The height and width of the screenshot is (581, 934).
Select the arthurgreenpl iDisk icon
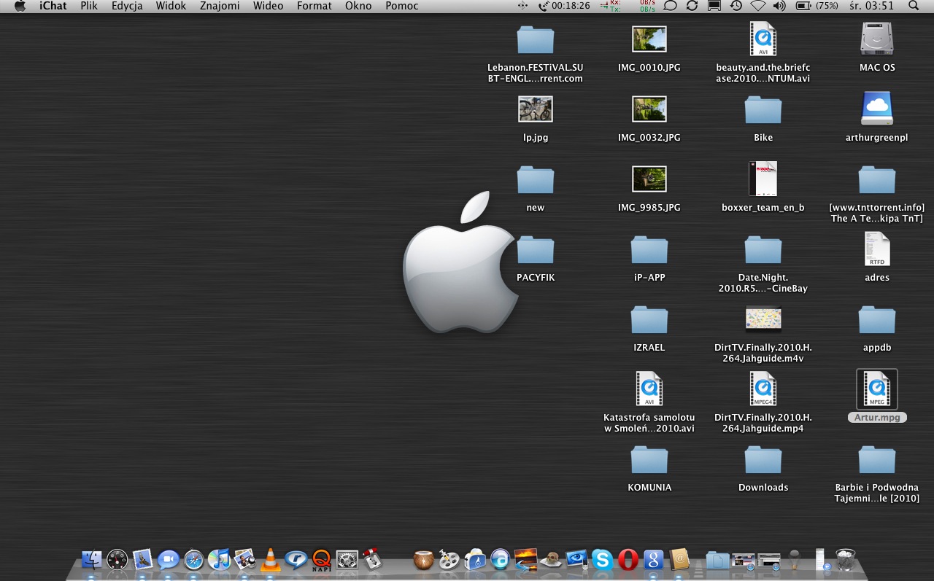tap(877, 109)
